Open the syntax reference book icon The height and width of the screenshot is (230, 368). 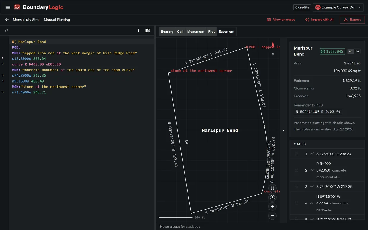coord(147,31)
